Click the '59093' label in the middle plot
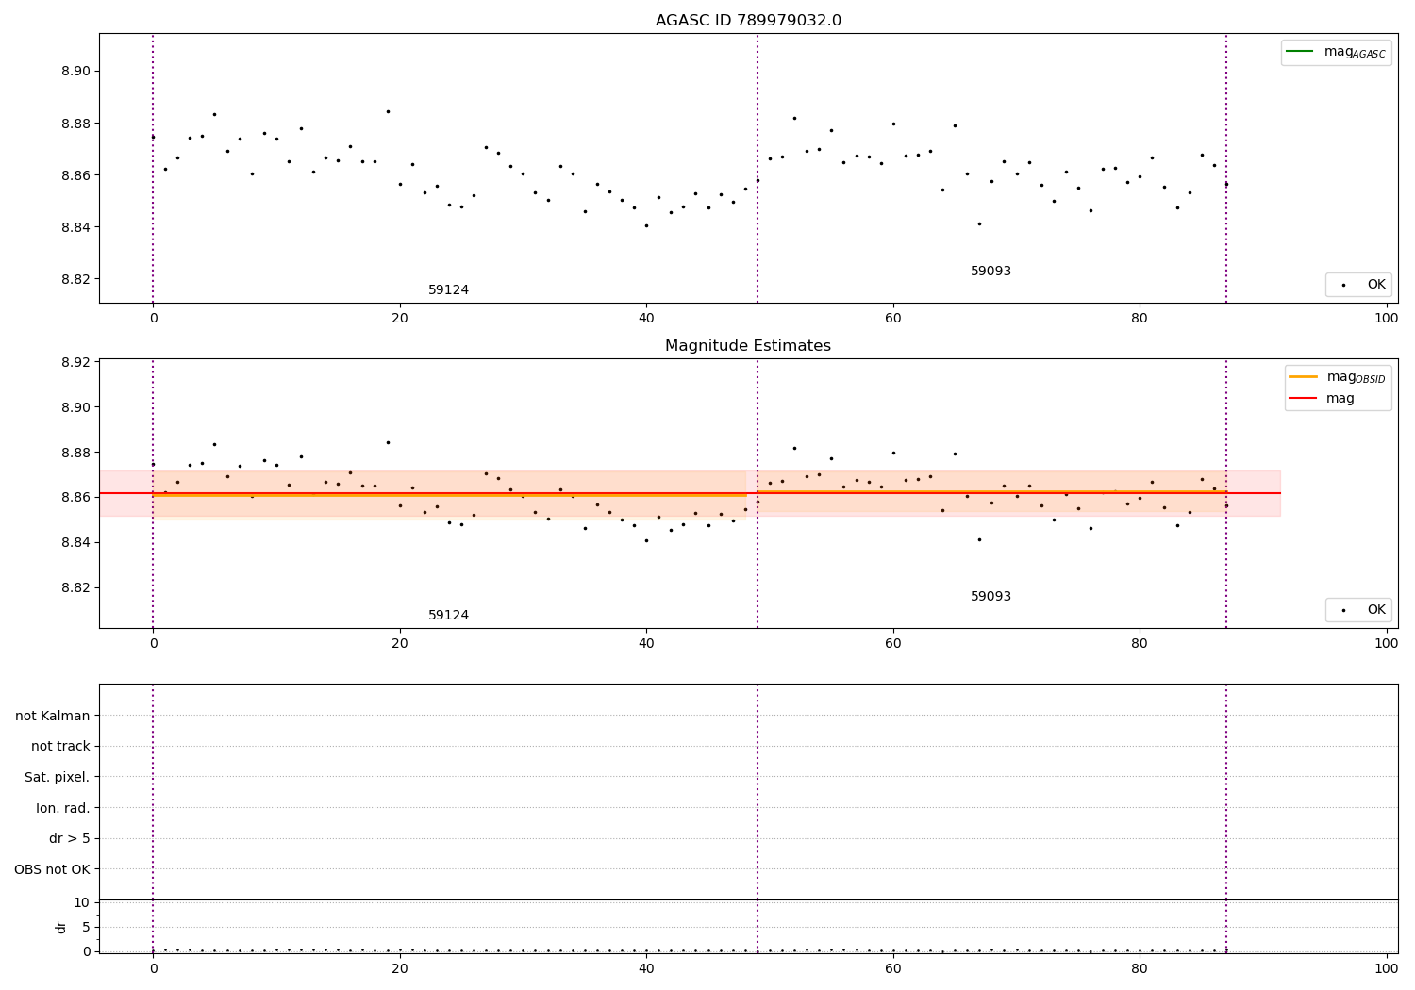1415x990 pixels. [x=990, y=597]
